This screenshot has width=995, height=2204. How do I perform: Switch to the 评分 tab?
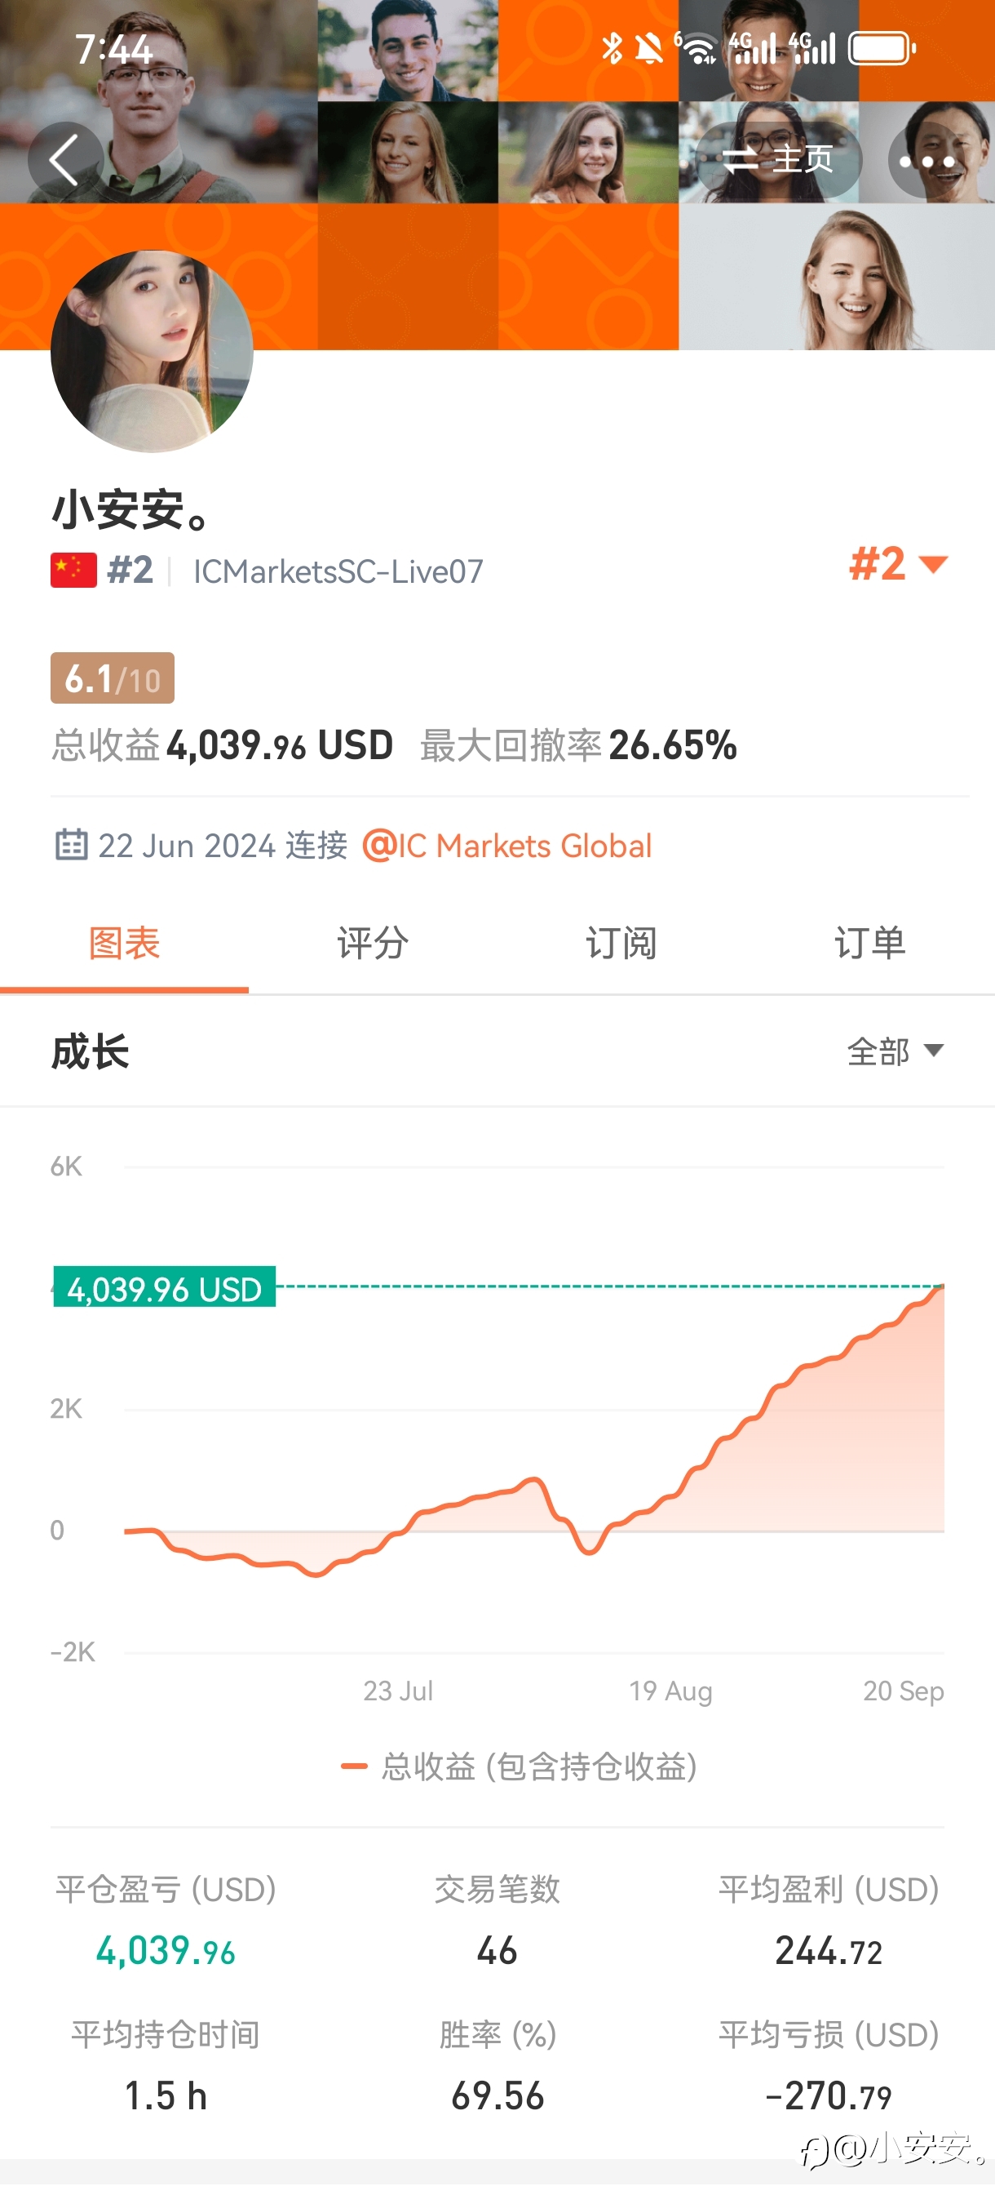pos(373,944)
